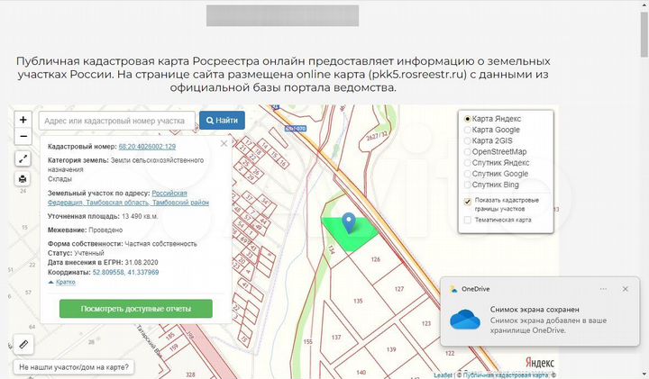Toggle Показать кадастровые границы участков checkbox
The height and width of the screenshot is (379, 649).
467,202
